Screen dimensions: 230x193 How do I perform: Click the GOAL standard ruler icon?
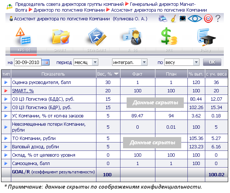[97, 36]
